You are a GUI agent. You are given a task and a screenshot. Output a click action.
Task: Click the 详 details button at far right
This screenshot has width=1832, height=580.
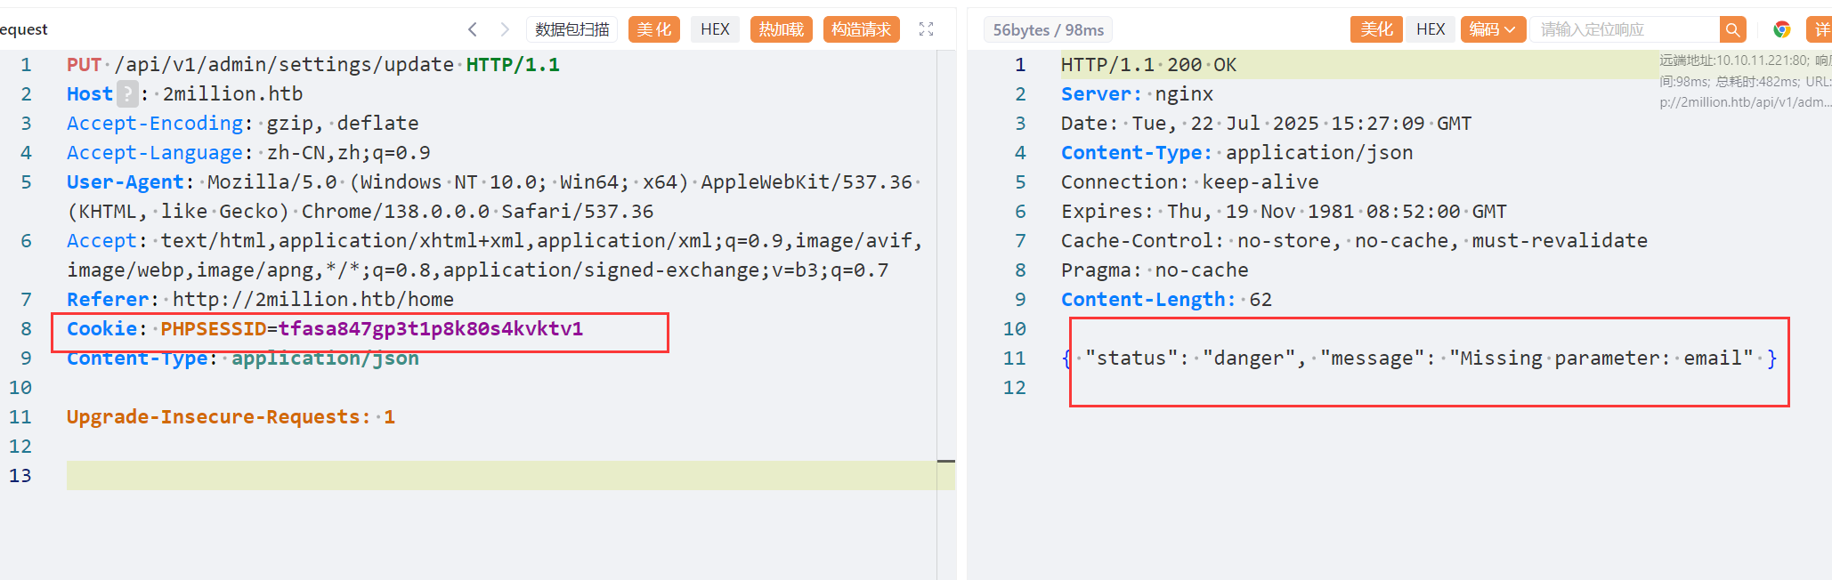click(x=1821, y=29)
